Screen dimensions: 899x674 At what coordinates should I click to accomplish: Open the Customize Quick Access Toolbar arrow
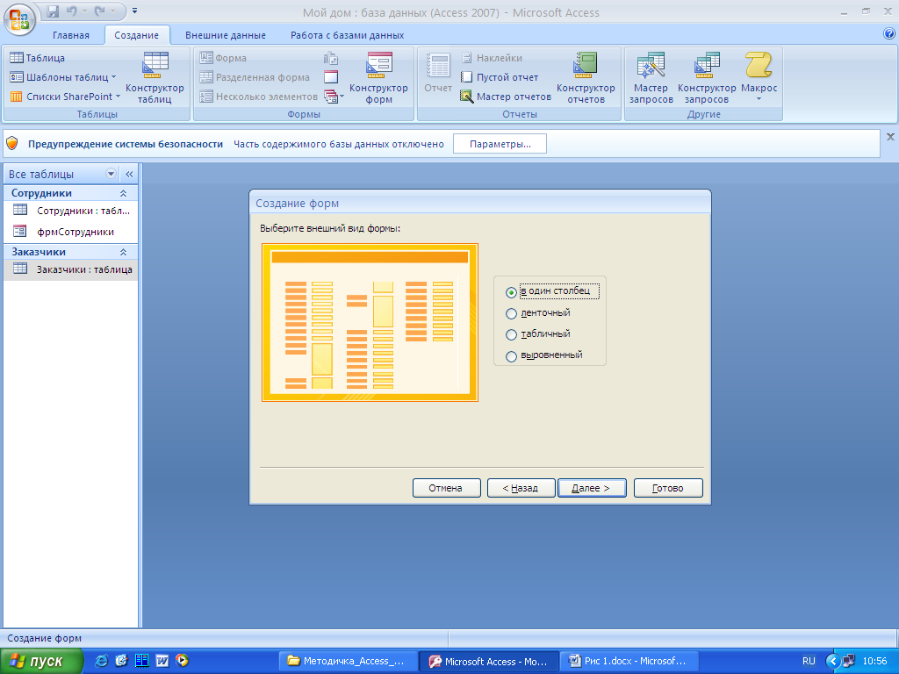(x=134, y=11)
